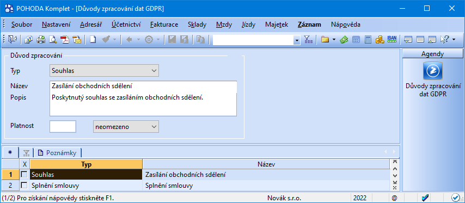
Task: Open print preview magnifier icon
Action: (52, 40)
